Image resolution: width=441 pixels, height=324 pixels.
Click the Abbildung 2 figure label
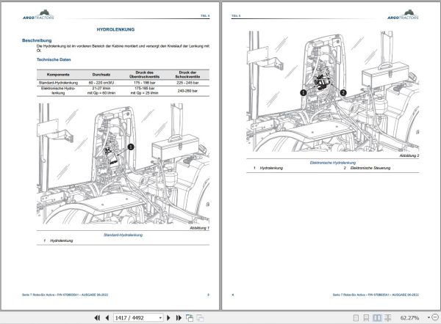coord(409,155)
